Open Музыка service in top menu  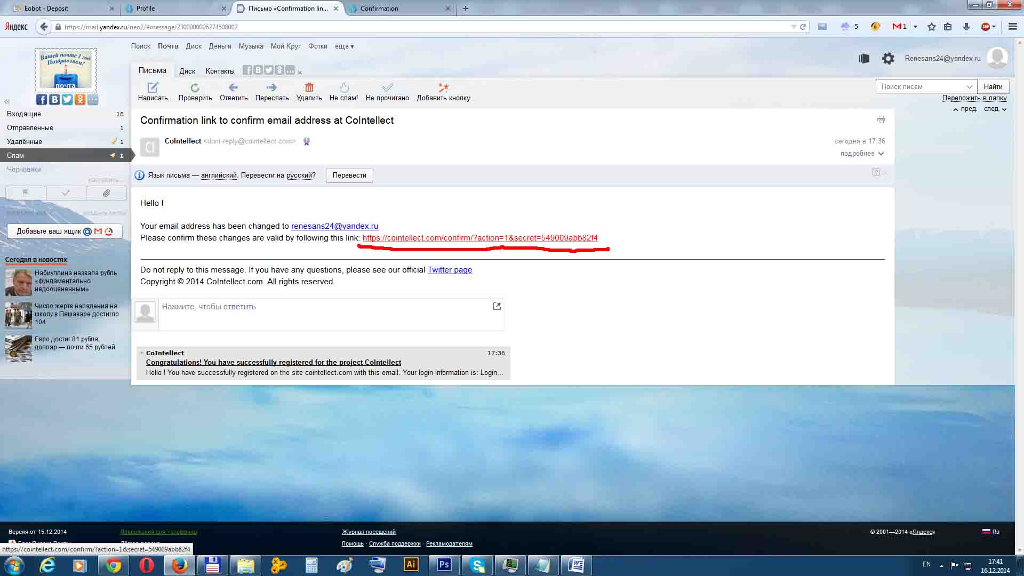[251, 46]
